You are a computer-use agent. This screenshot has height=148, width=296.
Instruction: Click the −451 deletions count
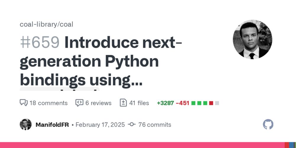point(182,103)
